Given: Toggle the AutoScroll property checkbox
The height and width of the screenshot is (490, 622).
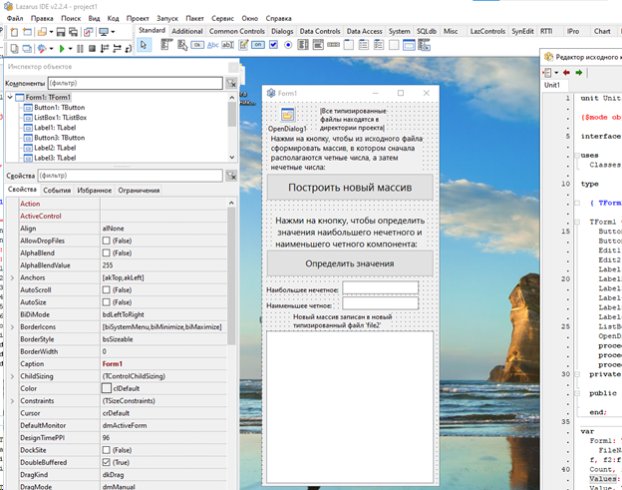Looking at the screenshot, I should click(108, 289).
